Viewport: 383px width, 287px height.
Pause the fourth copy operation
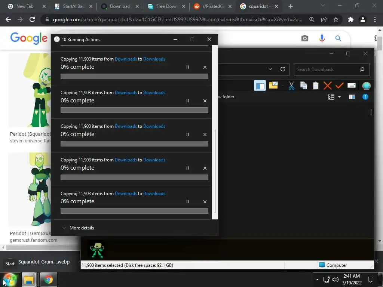tap(187, 168)
